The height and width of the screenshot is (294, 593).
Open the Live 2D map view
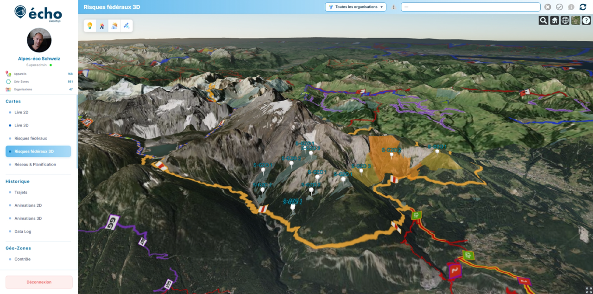click(21, 112)
